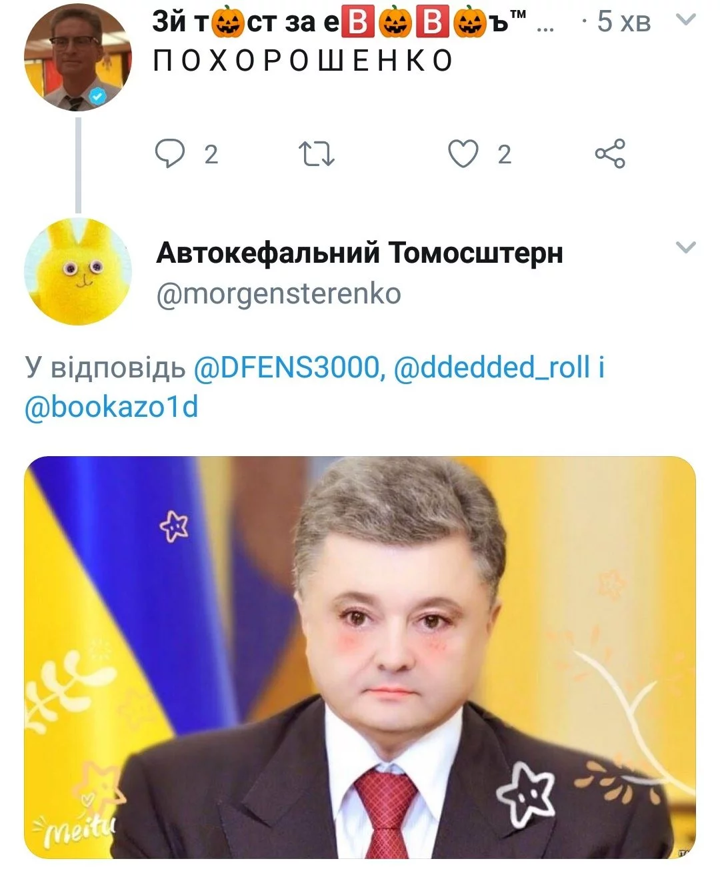
Task: Like the tweet with the heart icon
Action: 463,154
